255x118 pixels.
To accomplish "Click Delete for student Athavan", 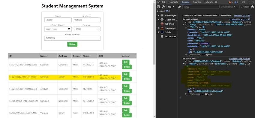I will pyautogui.click(x=127, y=91).
